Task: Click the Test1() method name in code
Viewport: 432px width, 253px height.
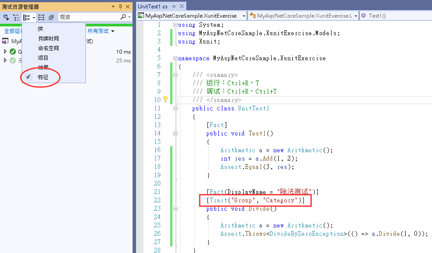Action: [261, 133]
